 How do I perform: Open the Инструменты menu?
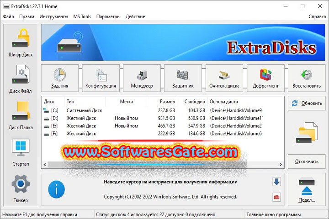[x=54, y=16]
